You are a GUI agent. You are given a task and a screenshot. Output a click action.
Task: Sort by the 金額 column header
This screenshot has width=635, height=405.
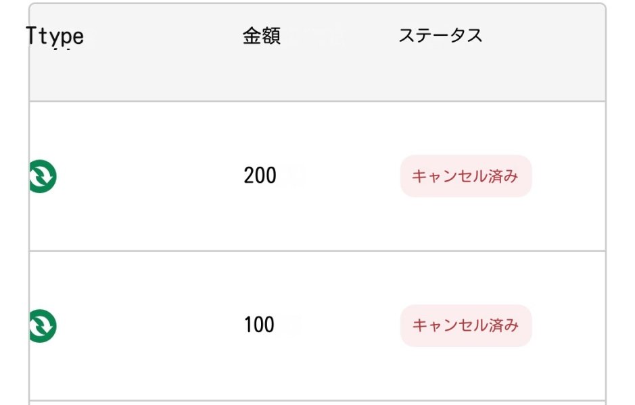tap(262, 36)
